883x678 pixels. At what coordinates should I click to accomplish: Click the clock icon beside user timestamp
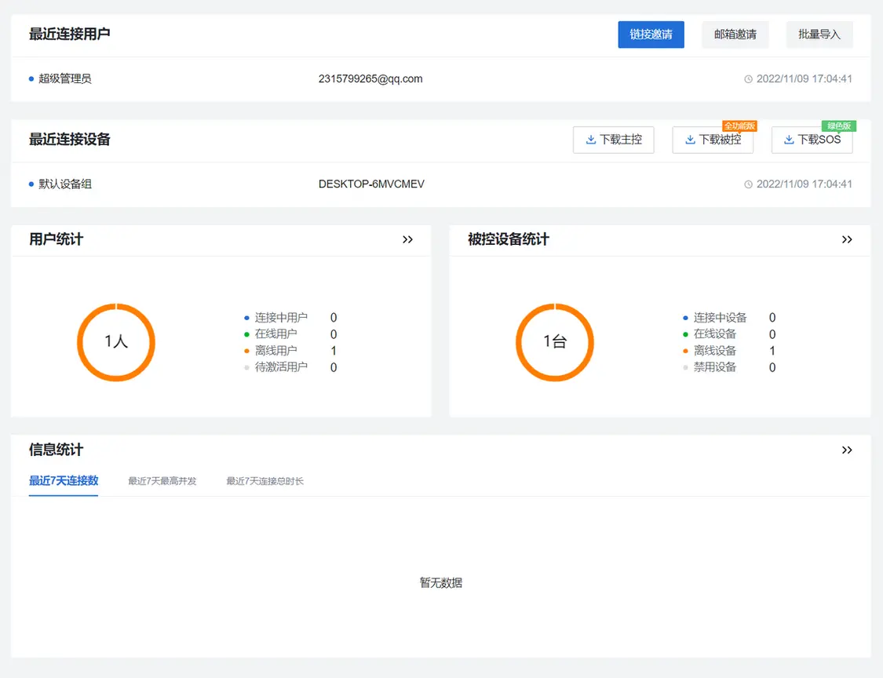tap(748, 79)
